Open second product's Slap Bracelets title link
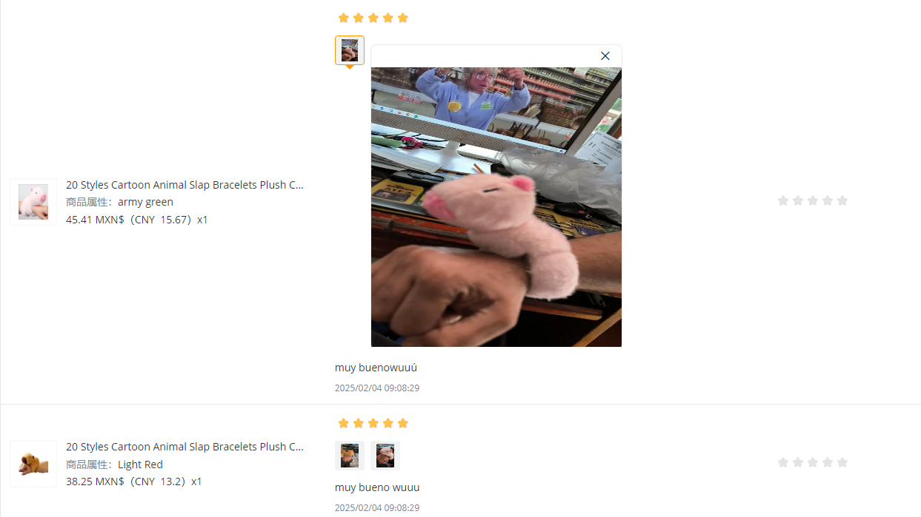This screenshot has height=517, width=921. 184,447
